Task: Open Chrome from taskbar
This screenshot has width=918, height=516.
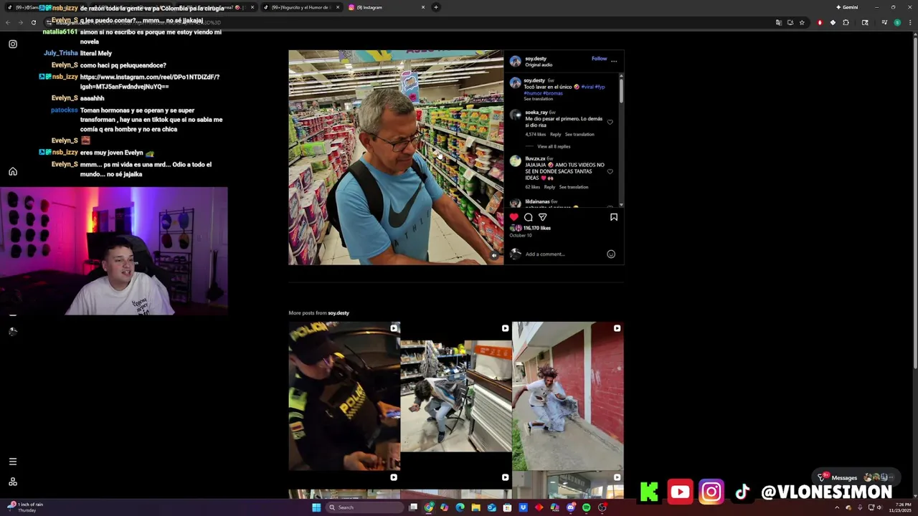Action: 429,507
